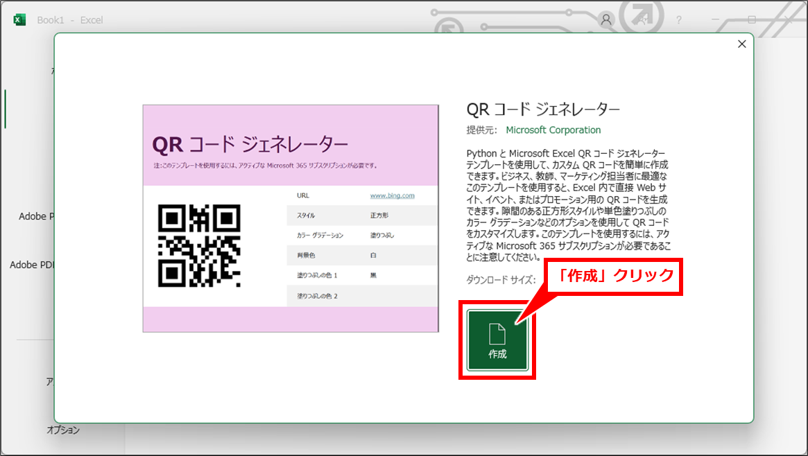Click the QR コード ジェネレーター dialog heading
This screenshot has width=808, height=456.
point(543,109)
